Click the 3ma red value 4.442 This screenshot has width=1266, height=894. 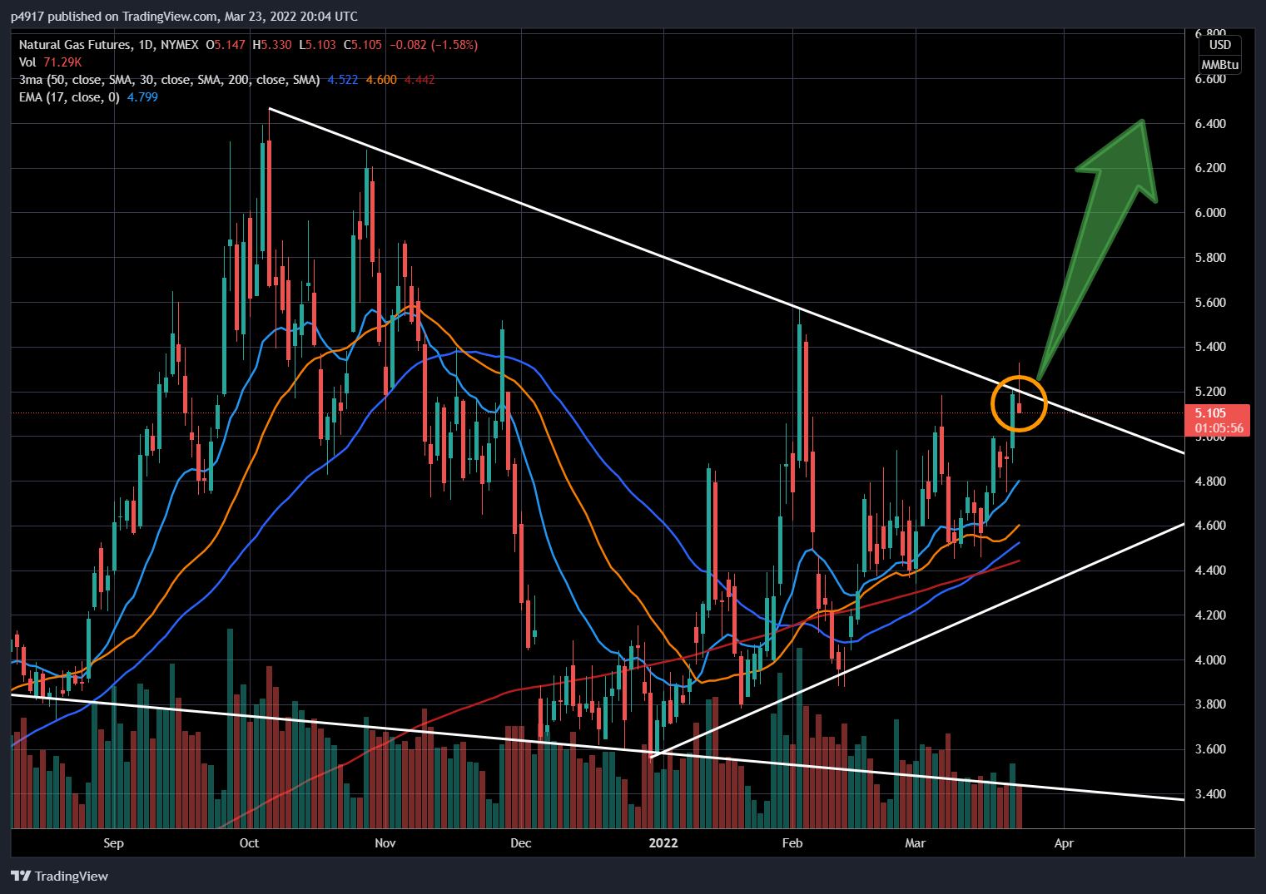(x=420, y=80)
